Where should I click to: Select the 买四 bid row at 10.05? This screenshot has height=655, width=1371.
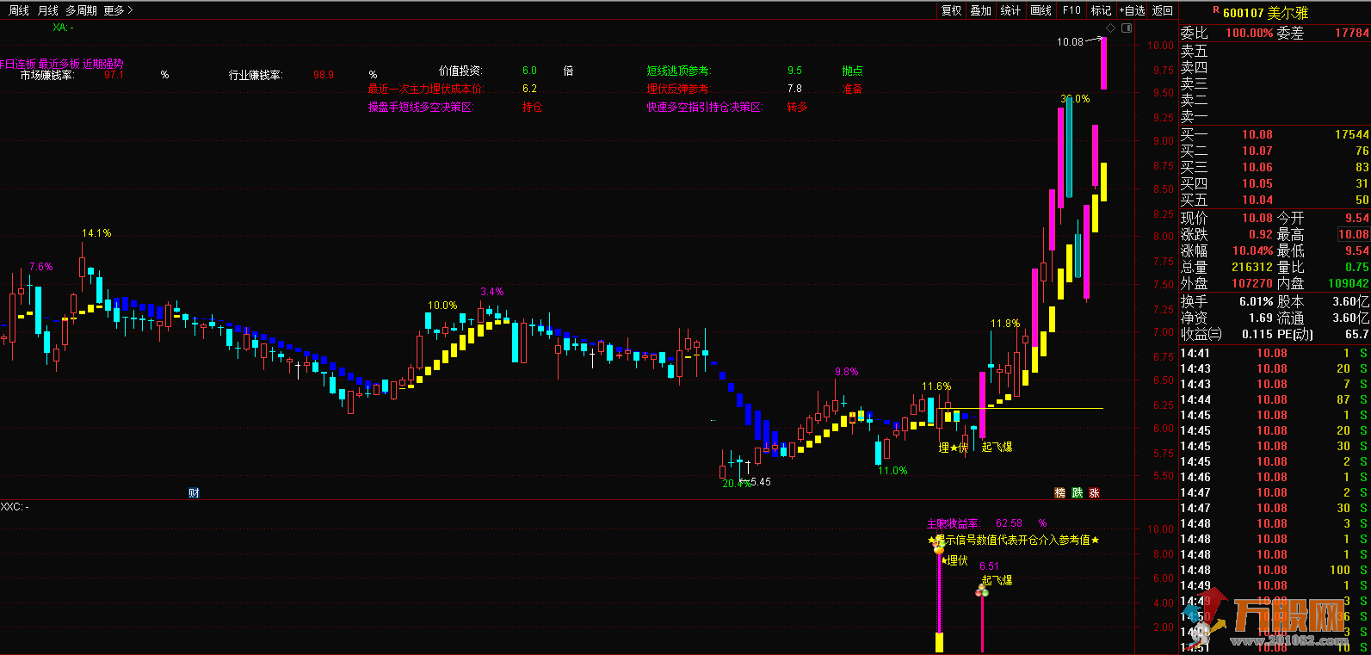[1275, 183]
